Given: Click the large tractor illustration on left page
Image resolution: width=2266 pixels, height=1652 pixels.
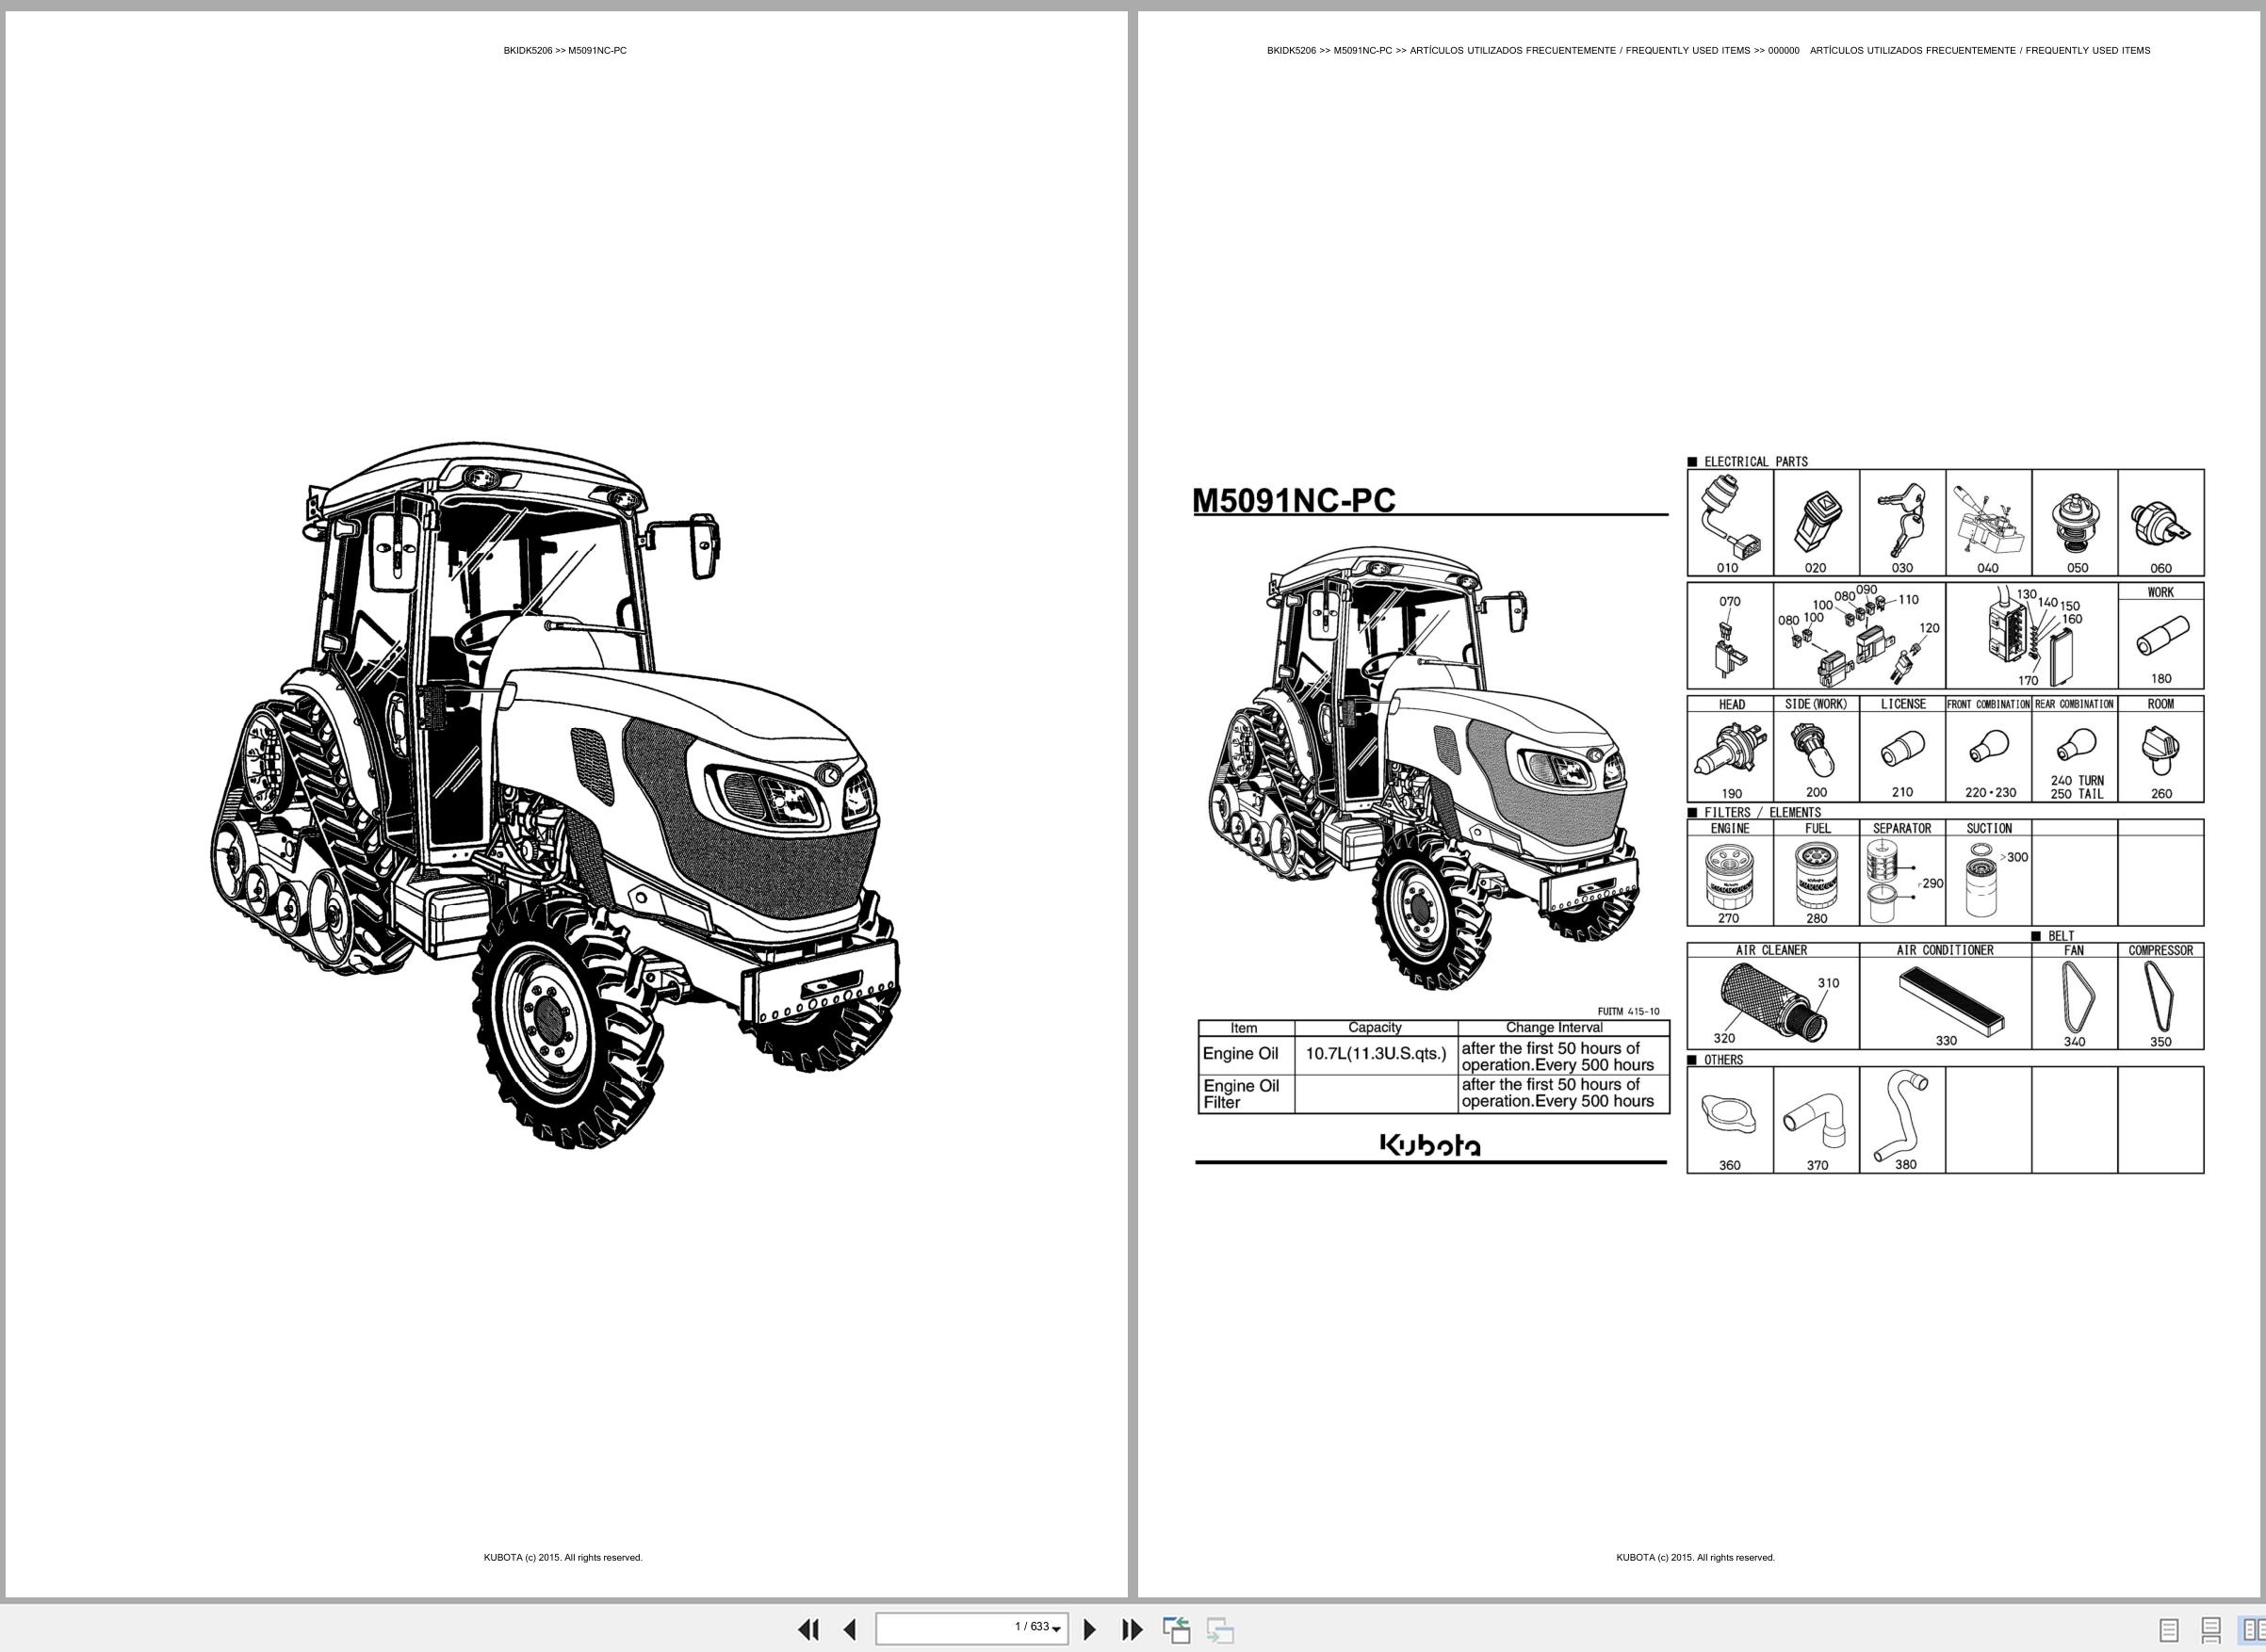Looking at the screenshot, I should point(555,795).
